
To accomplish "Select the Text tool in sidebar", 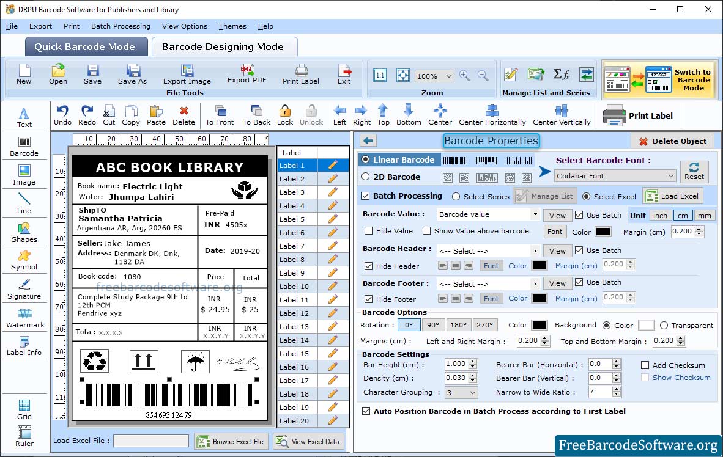I will (24, 117).
